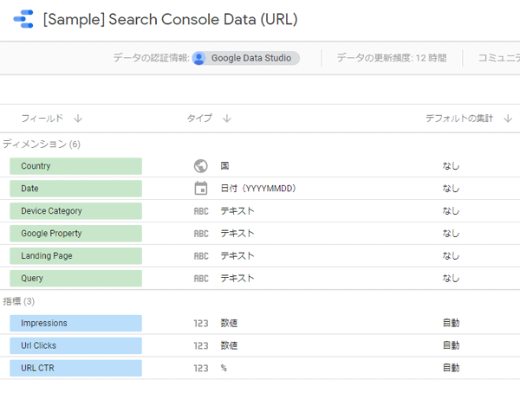520x399 pixels.
Task: Click the ディメンション (6) section label
Action: point(42,144)
